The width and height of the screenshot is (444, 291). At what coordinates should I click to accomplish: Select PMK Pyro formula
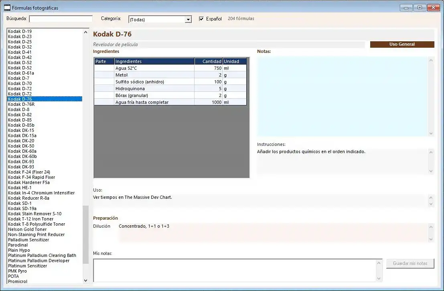45,271
